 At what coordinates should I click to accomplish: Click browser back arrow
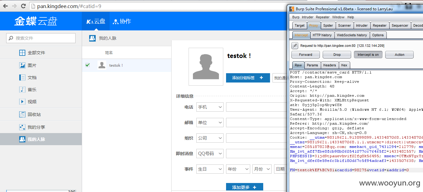pyautogui.click(x=5, y=6)
